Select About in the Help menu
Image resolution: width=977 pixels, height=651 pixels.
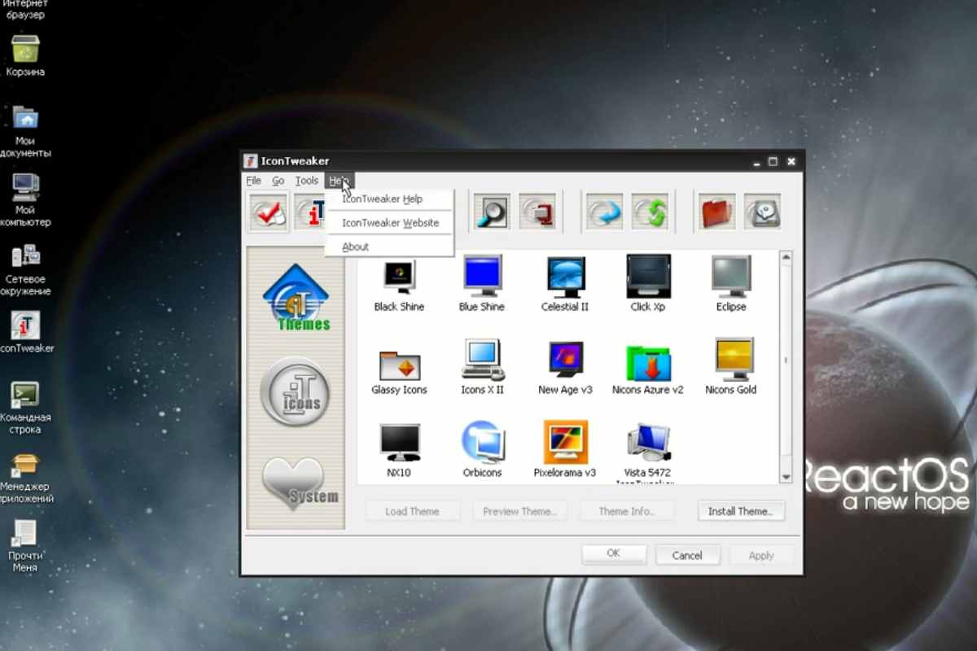point(356,247)
